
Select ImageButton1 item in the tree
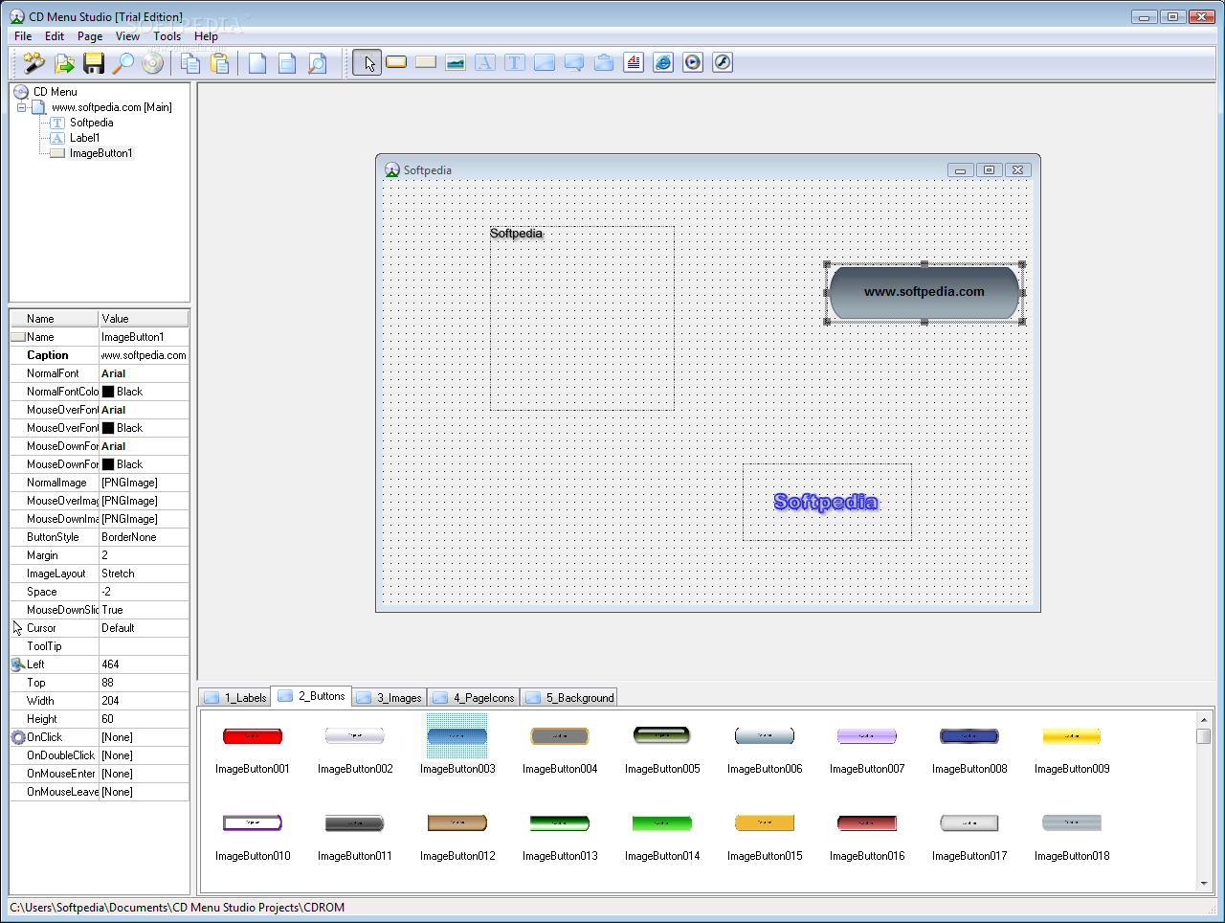pos(100,153)
